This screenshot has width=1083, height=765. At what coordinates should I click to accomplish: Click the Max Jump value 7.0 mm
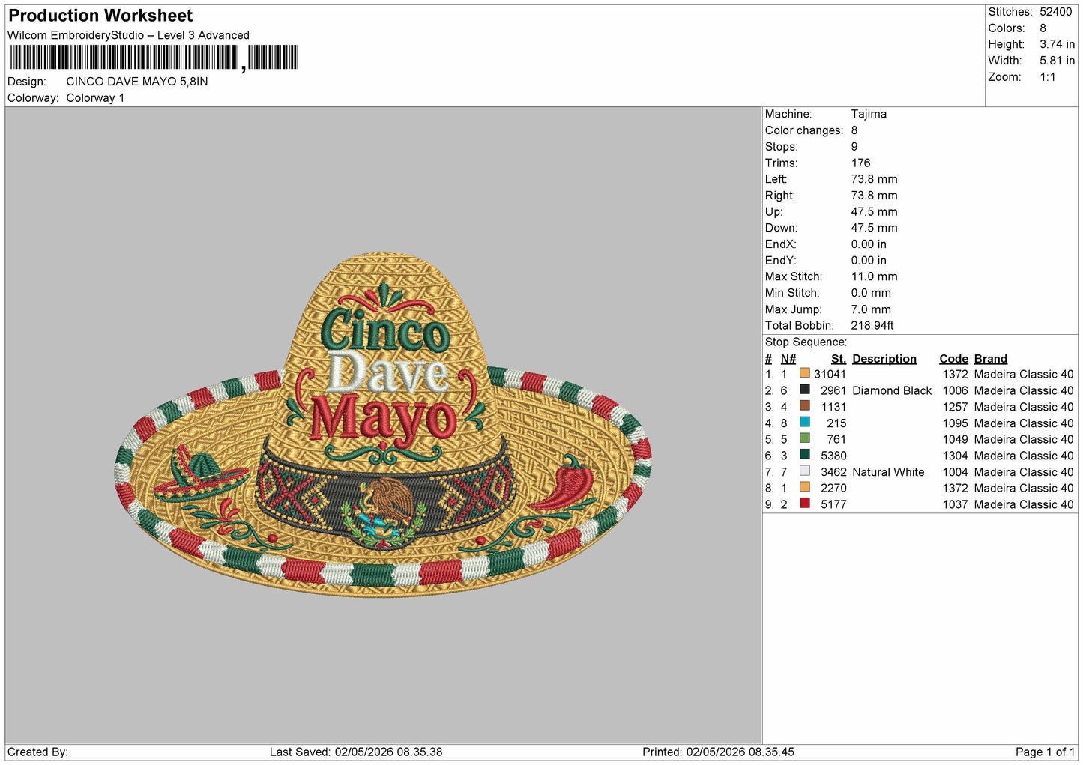871,309
